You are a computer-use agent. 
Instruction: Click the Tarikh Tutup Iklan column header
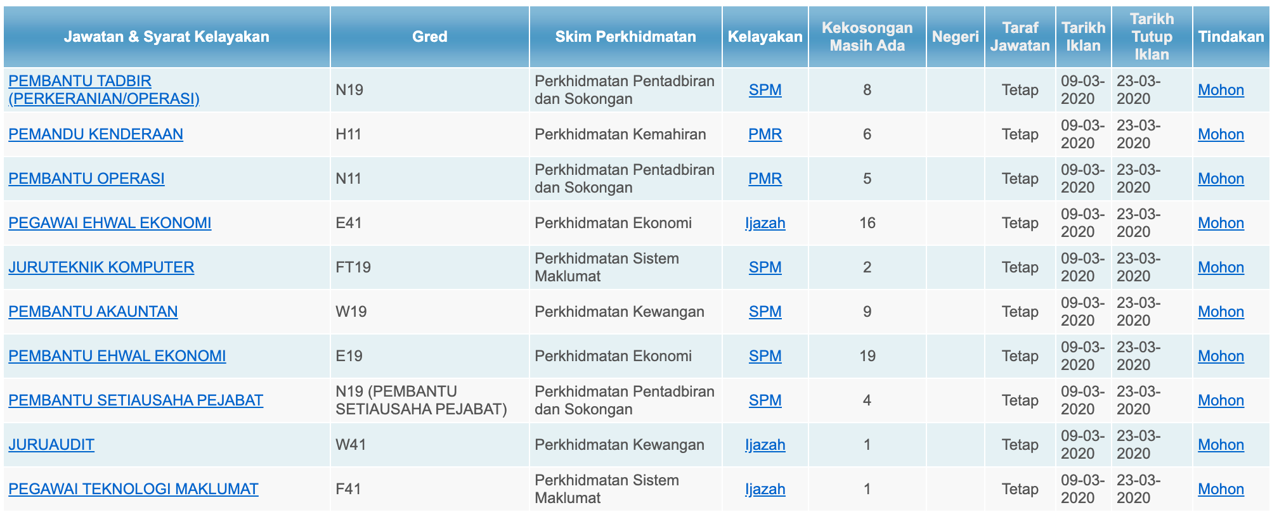coord(1151,37)
